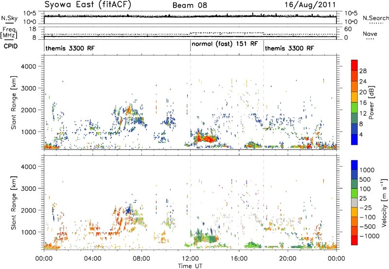Pick the red top segment of Power color bar

[x=354, y=66]
